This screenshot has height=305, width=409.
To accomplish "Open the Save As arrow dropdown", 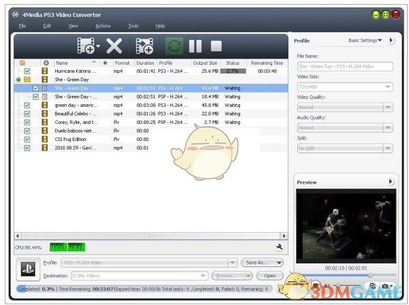I will [279, 263].
